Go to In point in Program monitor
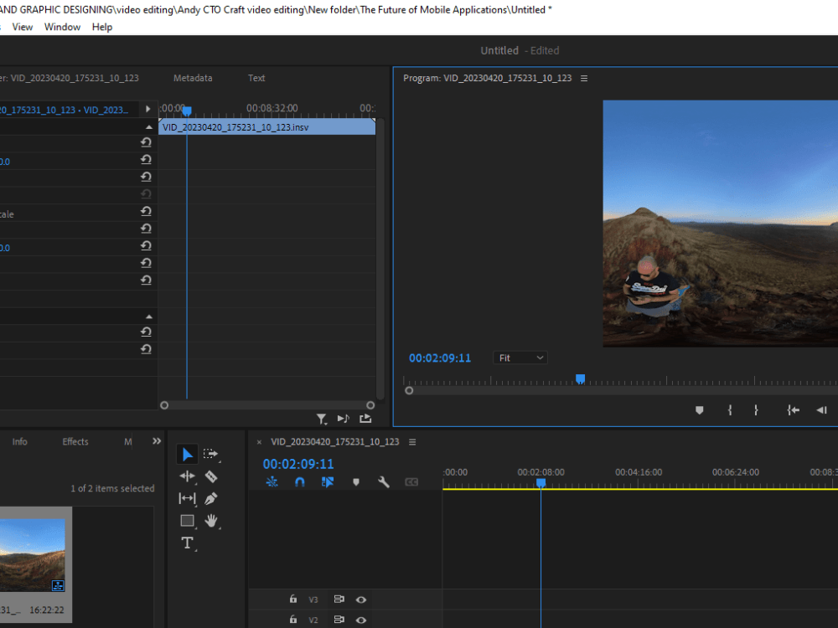Screen dimensions: 838x628 [793, 410]
